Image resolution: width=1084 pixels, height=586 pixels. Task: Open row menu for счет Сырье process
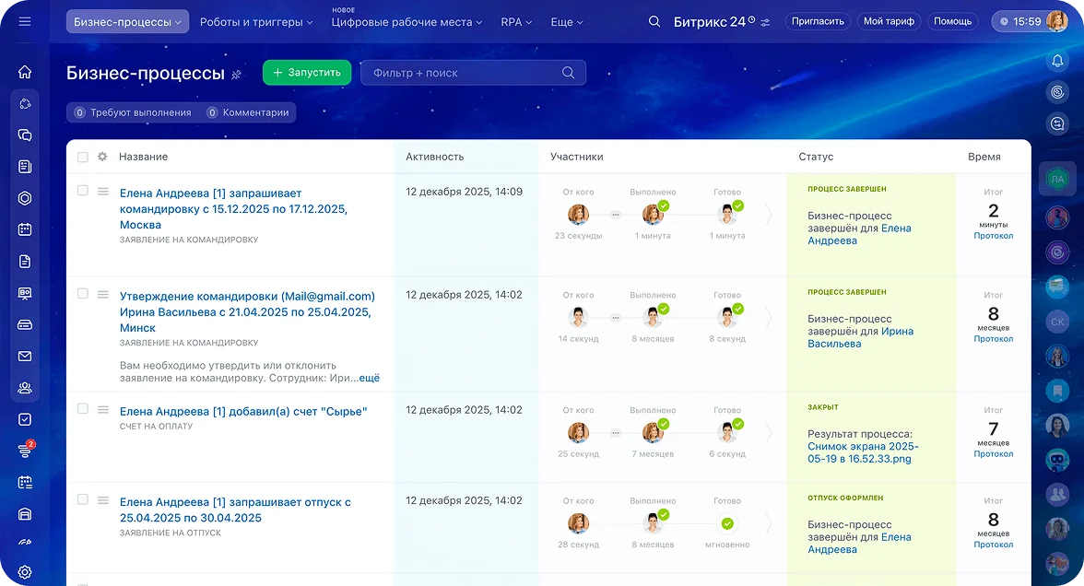(103, 410)
